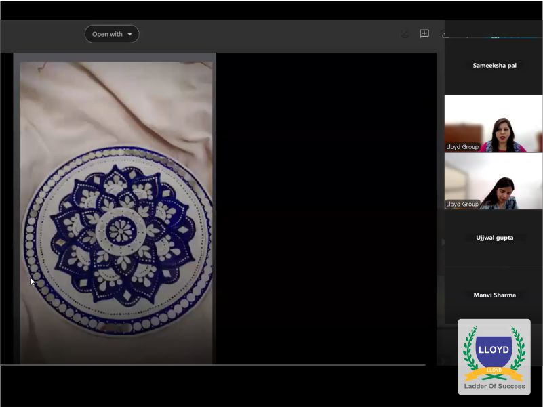Click top Lloyd Group video with woman in pink

pyautogui.click(x=494, y=123)
